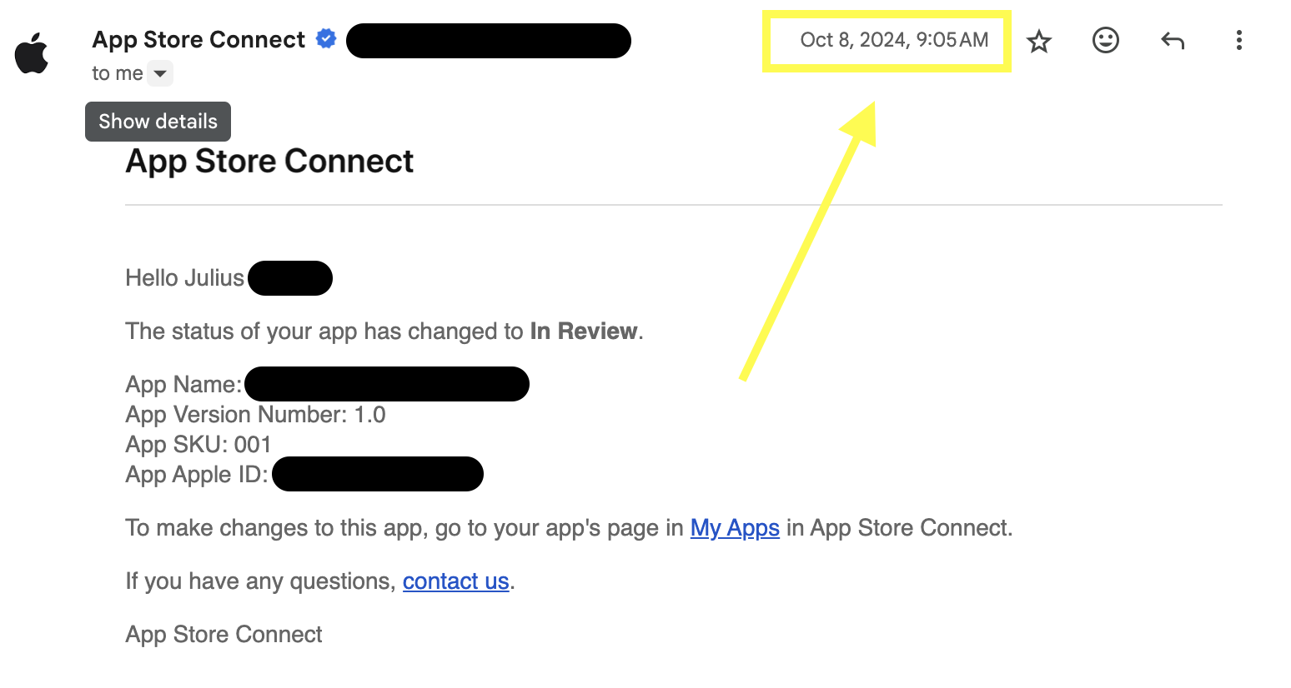
Task: Click the App Store Connect signature text
Action: 224,635
